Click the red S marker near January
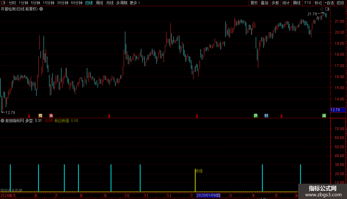The width and height of the screenshot is (347, 199). tap(197, 116)
